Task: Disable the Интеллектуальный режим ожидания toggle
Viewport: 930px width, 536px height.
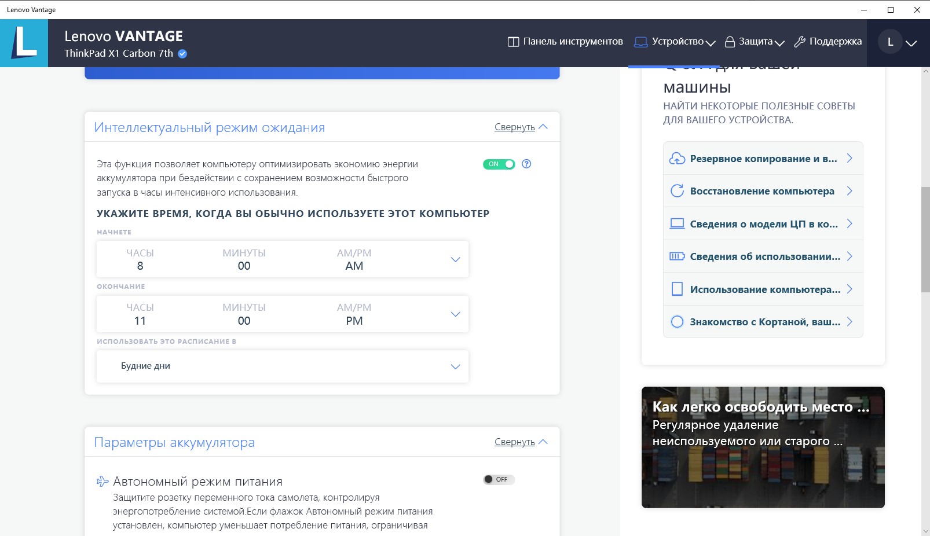Action: coord(499,164)
